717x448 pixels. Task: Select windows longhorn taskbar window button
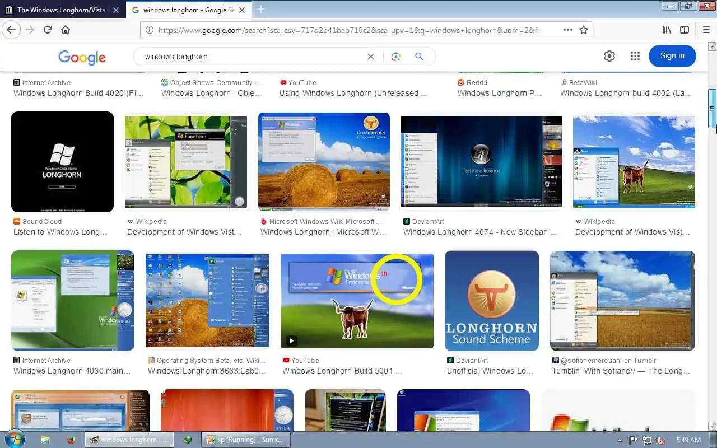tap(129, 440)
